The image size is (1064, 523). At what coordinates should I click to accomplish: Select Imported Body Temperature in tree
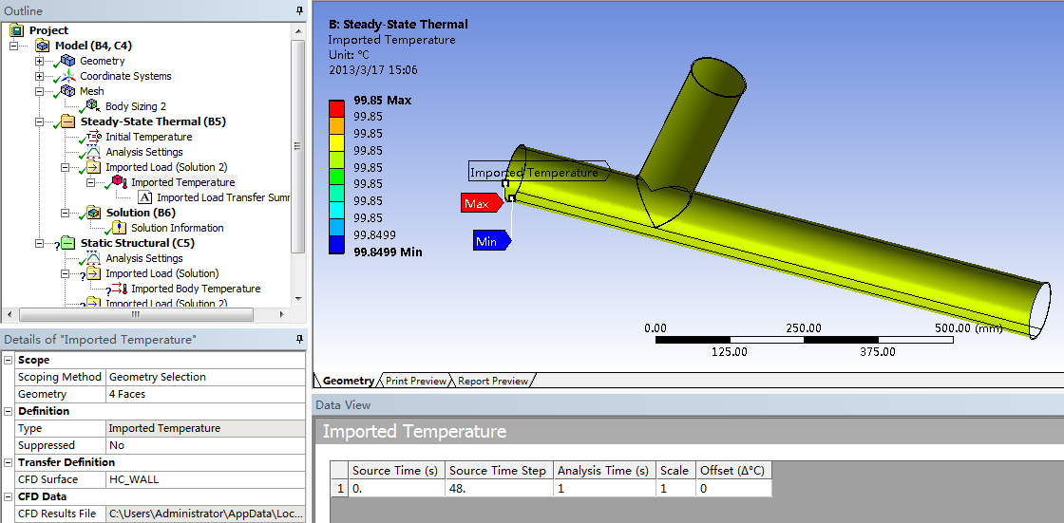click(x=196, y=289)
